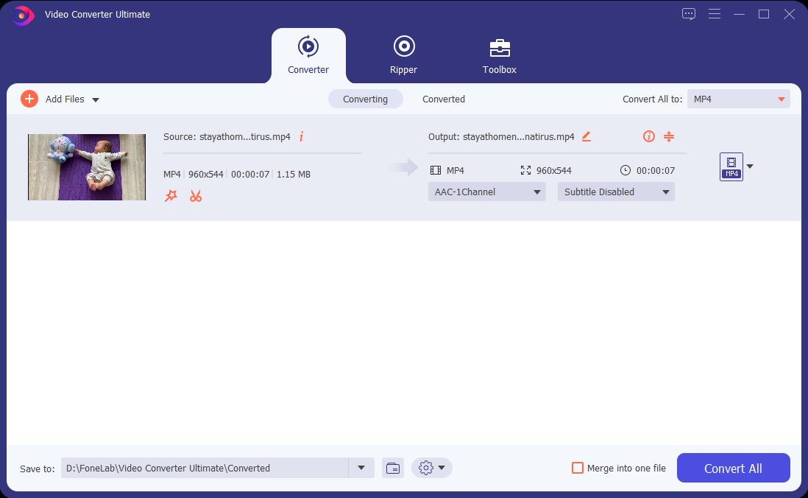Click the scissors cut icon
The image size is (808, 498).
pyautogui.click(x=196, y=196)
